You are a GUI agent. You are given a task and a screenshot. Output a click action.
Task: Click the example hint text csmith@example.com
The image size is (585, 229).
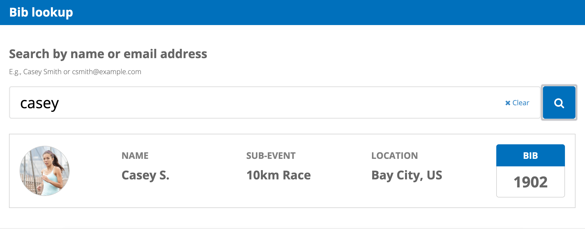107,72
